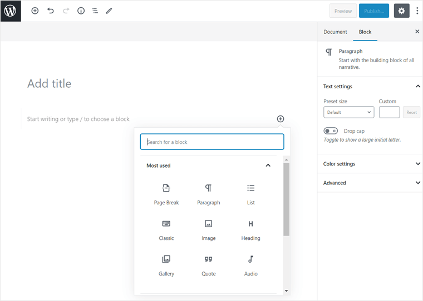
Task: Open the three-dot more options menu
Action: pos(417,11)
